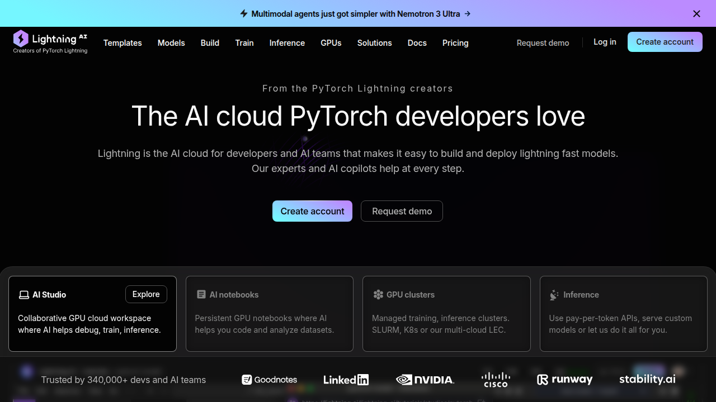Open the Solutions nav item
The height and width of the screenshot is (402, 716).
coord(375,43)
